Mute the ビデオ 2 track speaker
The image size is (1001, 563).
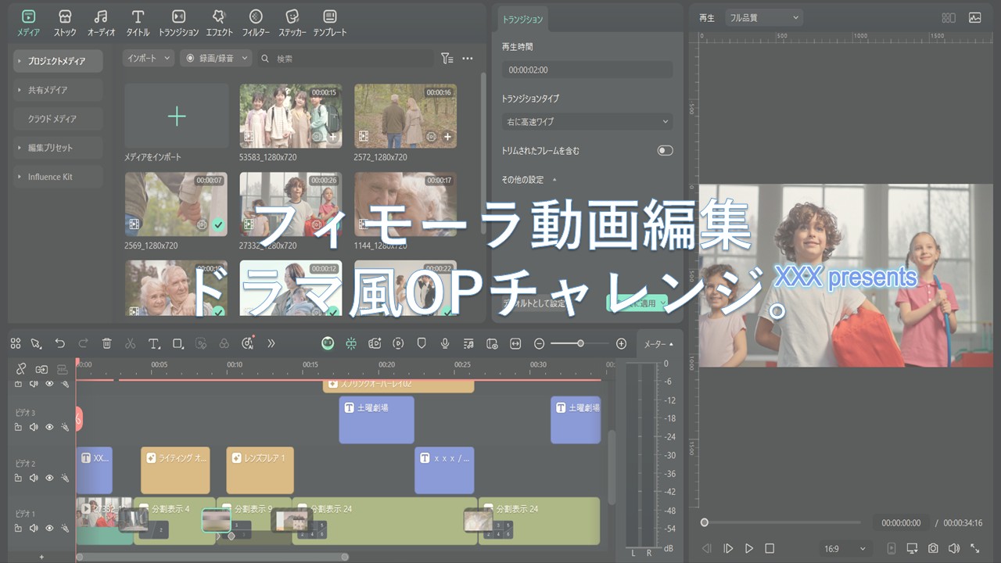pyautogui.click(x=34, y=478)
